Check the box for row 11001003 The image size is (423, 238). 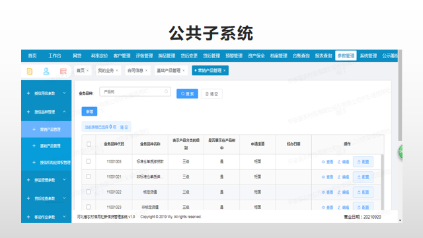click(88, 161)
